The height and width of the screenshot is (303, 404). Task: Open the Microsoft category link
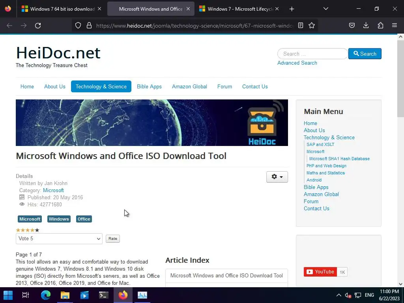(x=53, y=191)
